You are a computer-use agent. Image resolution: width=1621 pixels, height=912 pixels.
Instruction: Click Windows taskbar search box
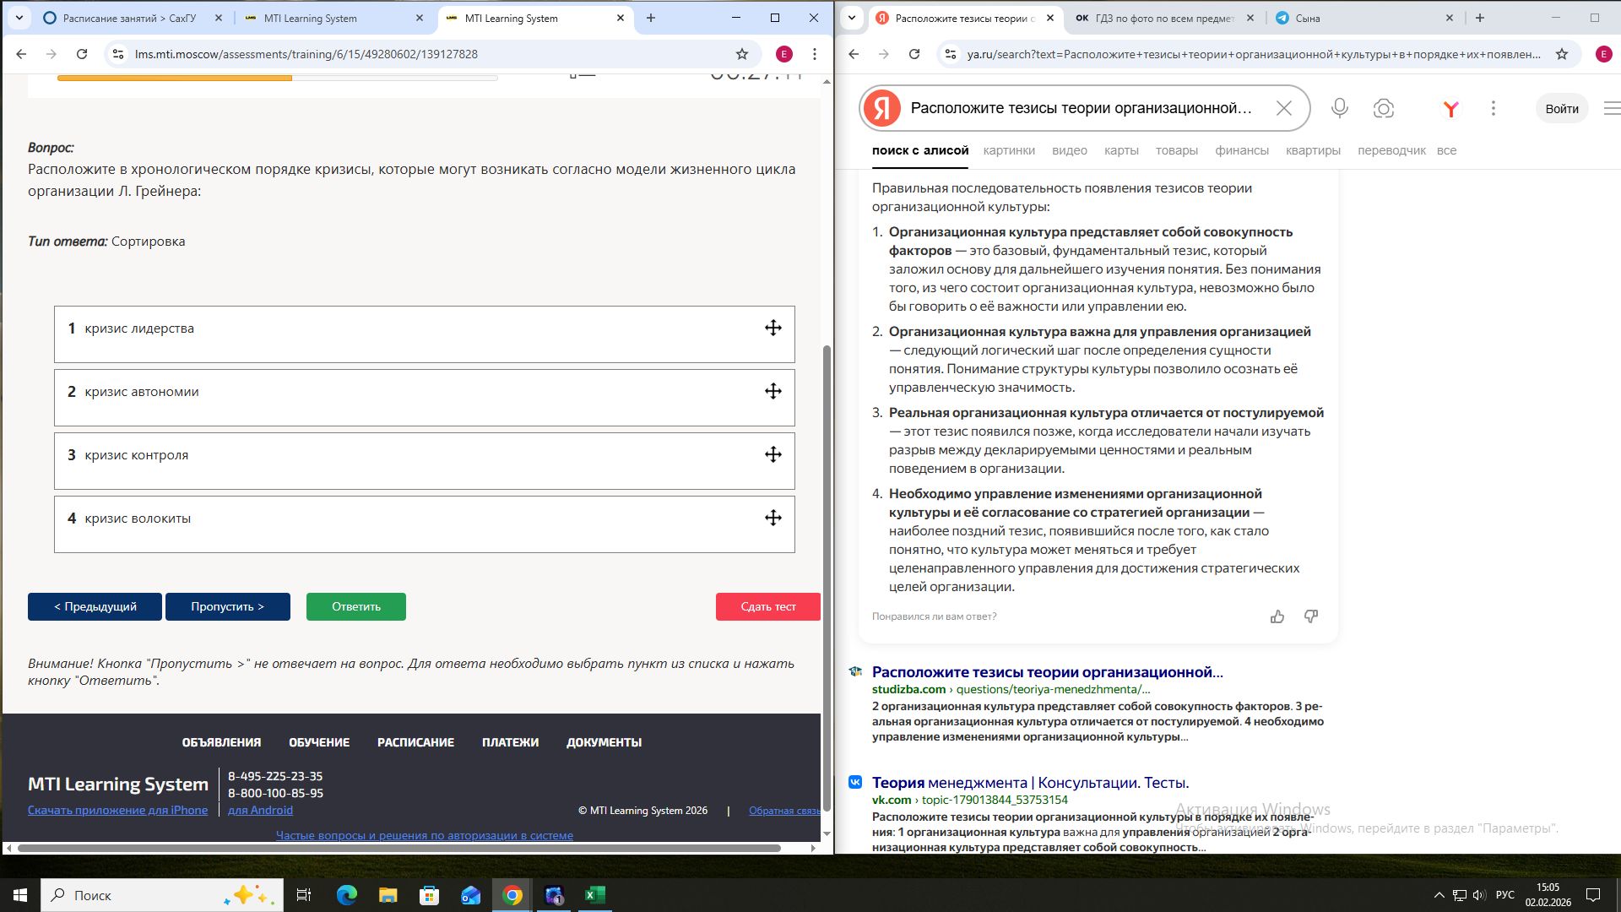pos(160,895)
